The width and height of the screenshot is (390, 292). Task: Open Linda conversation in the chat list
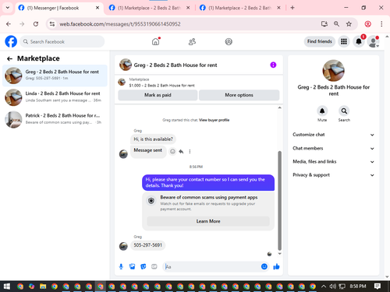click(55, 97)
